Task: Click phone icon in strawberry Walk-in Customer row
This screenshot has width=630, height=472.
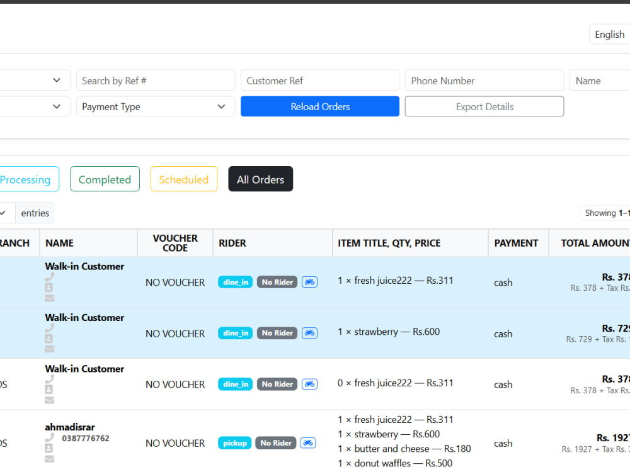Action: (49, 328)
